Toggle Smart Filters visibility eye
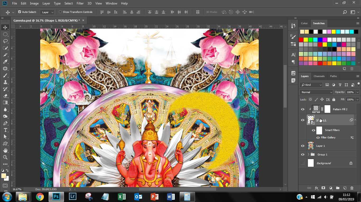This screenshot has width=361, height=202. (x=313, y=130)
